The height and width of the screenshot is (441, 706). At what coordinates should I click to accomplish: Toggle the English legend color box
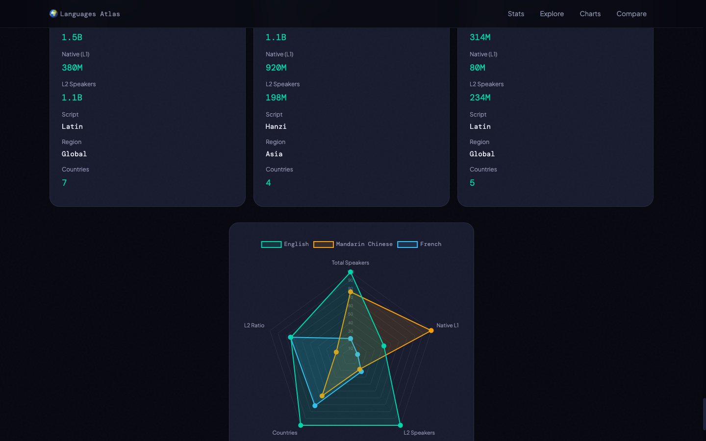pyautogui.click(x=271, y=244)
